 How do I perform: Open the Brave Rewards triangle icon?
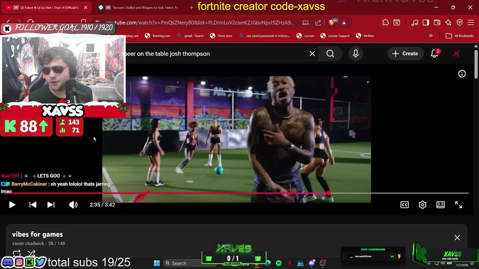[344, 23]
